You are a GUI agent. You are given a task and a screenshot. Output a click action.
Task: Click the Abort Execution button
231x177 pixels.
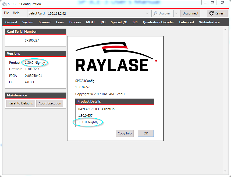tap(50, 103)
